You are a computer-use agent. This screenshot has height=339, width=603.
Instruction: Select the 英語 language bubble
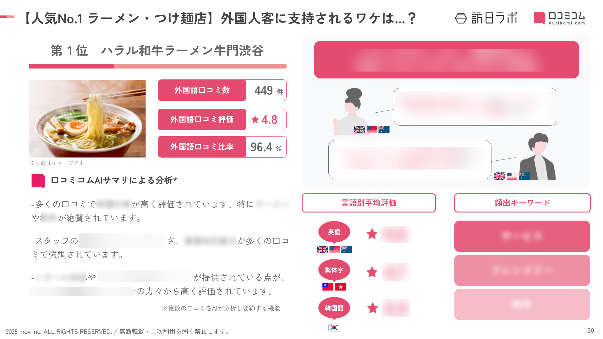[334, 232]
